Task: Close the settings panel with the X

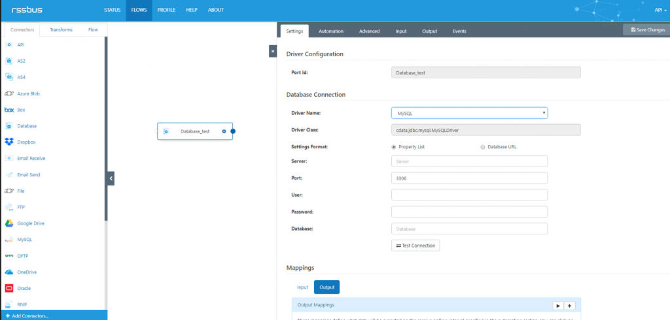Action: coord(273,51)
